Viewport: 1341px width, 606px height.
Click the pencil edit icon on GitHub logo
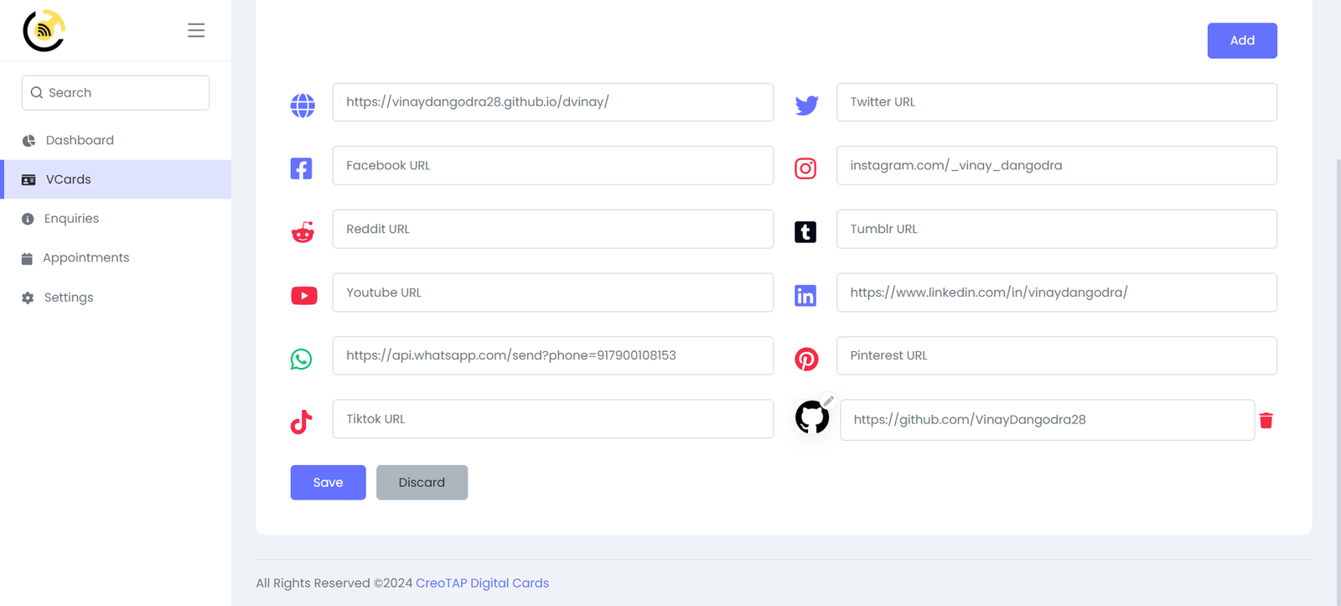(x=829, y=400)
